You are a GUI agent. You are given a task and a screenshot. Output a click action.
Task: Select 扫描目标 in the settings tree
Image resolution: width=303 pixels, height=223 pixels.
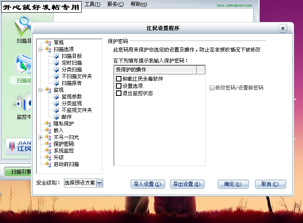coord(72,56)
